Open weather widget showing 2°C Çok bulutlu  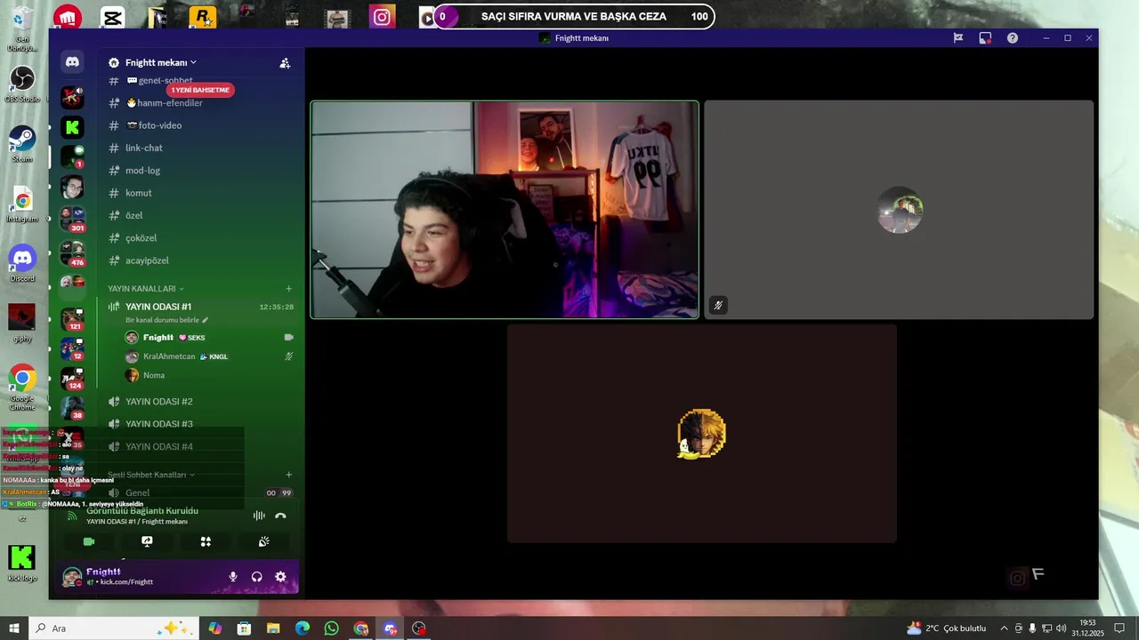tap(947, 628)
